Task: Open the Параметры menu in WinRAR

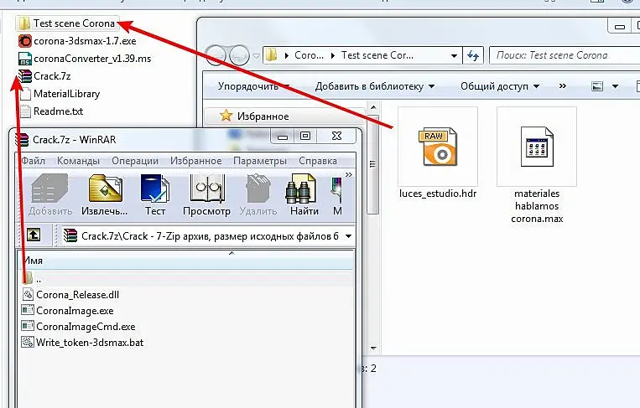Action: [x=260, y=161]
